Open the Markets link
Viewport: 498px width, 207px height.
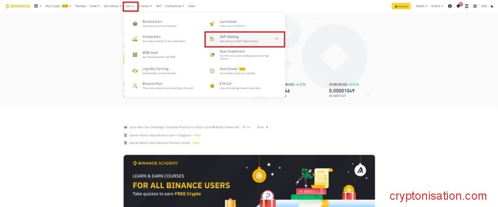80,6
